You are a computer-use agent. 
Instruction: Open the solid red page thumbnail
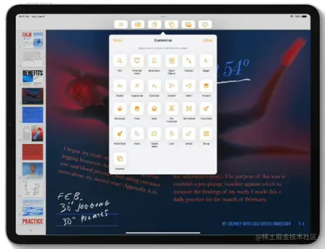pyautogui.click(x=33, y=152)
